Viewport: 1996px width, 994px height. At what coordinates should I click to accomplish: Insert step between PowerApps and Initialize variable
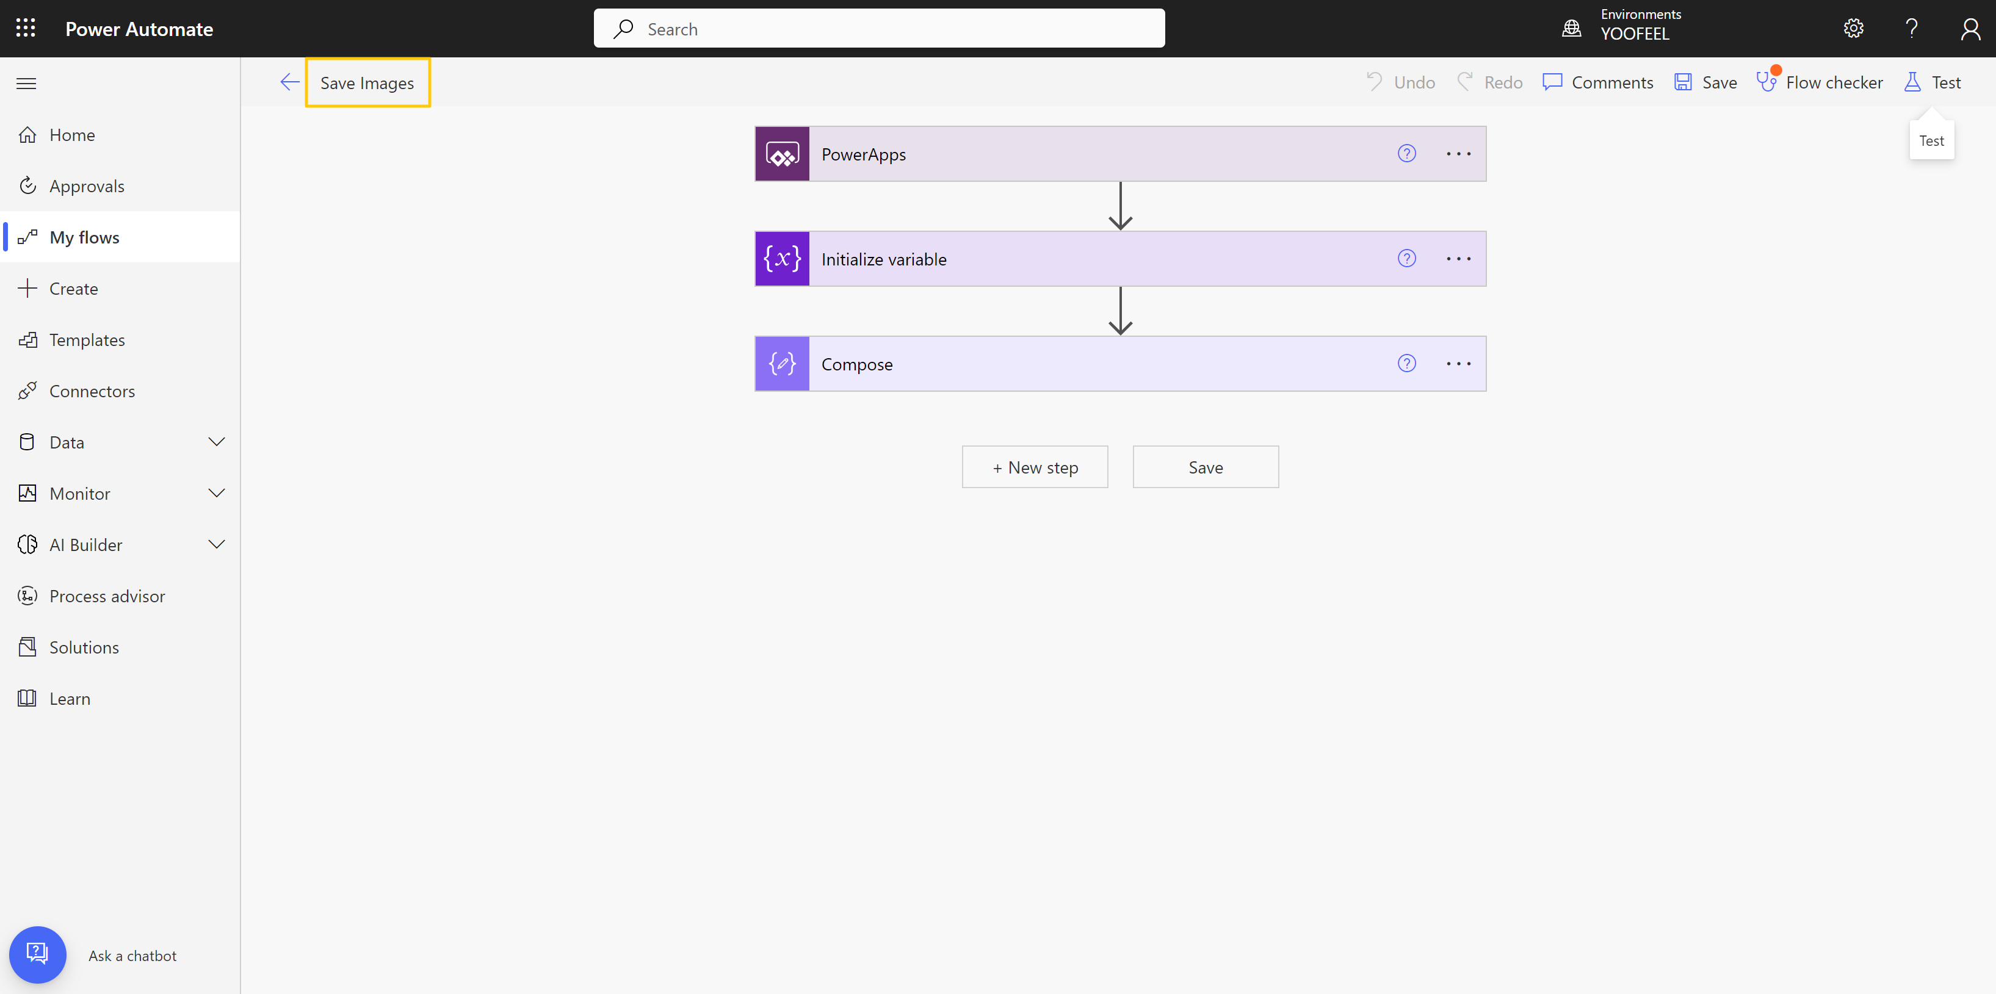coord(1121,206)
